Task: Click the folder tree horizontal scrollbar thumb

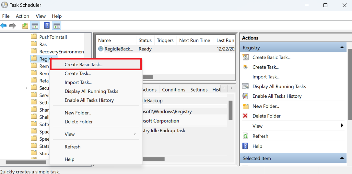Action: click(x=26, y=162)
